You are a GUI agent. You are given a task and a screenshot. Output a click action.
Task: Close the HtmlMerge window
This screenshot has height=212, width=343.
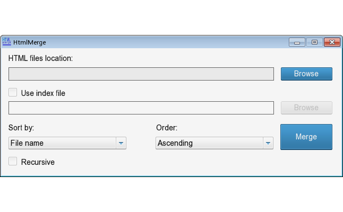332,42
